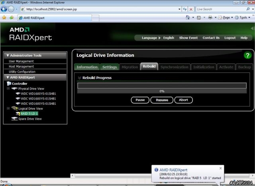Open the Home button dropdown arrow
The height and width of the screenshot is (186, 255).
pyautogui.click(x=193, y=18)
